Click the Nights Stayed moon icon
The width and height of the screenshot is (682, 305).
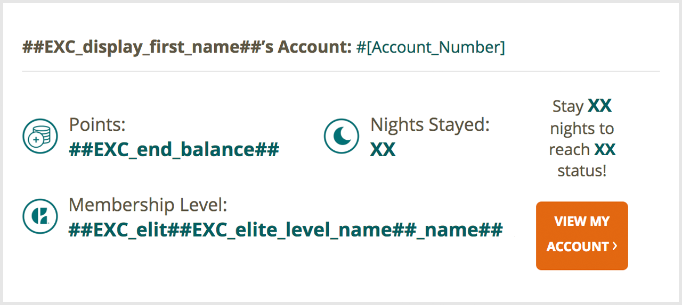click(x=342, y=137)
